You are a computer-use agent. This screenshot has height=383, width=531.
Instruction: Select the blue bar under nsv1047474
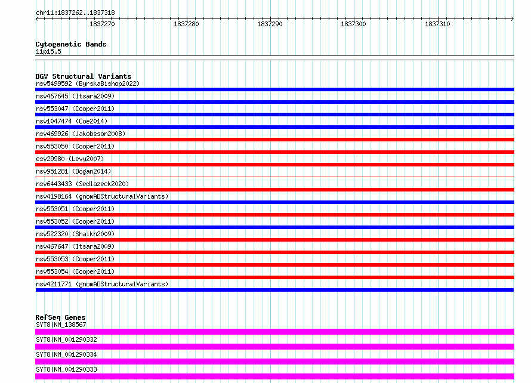coord(274,127)
